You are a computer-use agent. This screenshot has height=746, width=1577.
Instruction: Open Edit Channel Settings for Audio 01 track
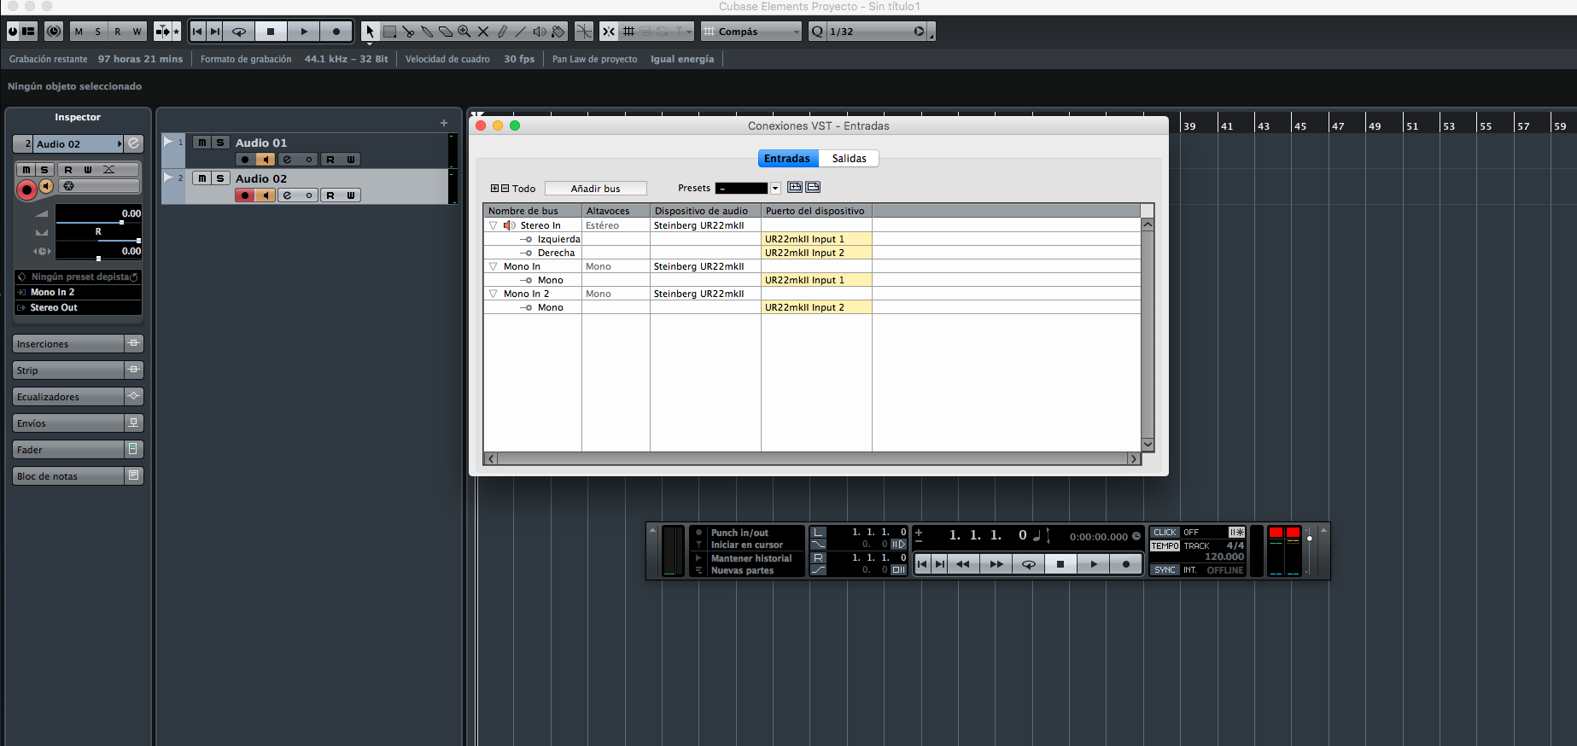[287, 160]
